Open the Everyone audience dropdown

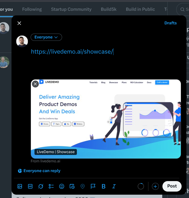point(46,37)
